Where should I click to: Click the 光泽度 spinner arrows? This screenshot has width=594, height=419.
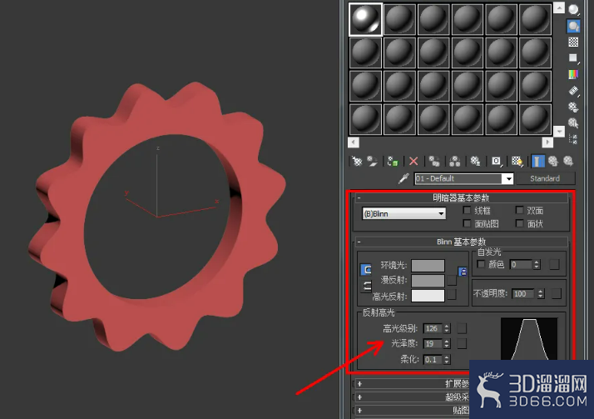[447, 343]
